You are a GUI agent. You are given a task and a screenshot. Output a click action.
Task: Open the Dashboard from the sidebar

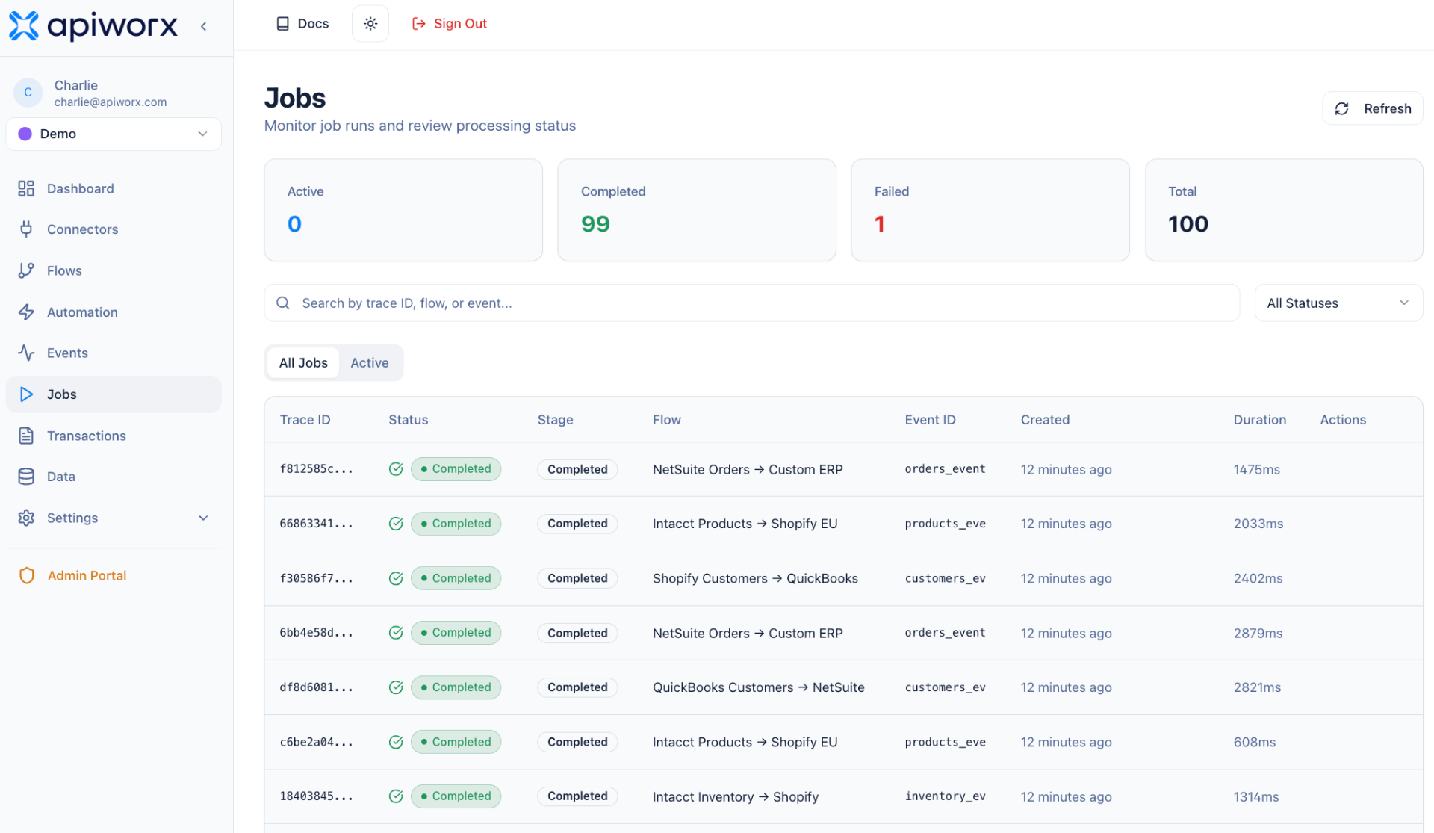[80, 188]
